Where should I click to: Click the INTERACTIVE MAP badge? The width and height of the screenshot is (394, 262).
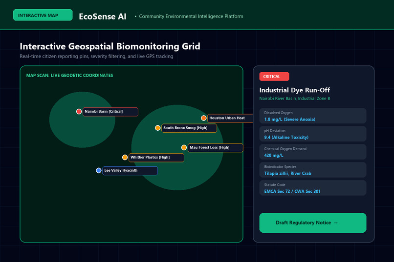click(x=43, y=15)
